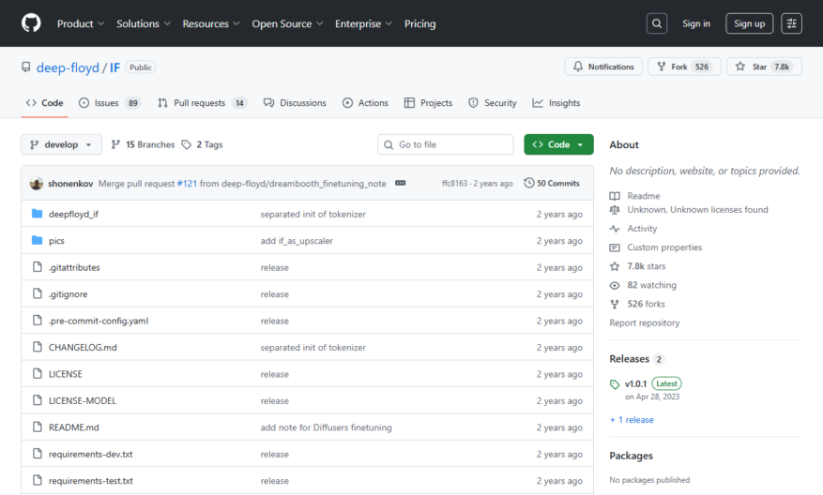
Task: Open the Security tab
Action: [x=493, y=103]
